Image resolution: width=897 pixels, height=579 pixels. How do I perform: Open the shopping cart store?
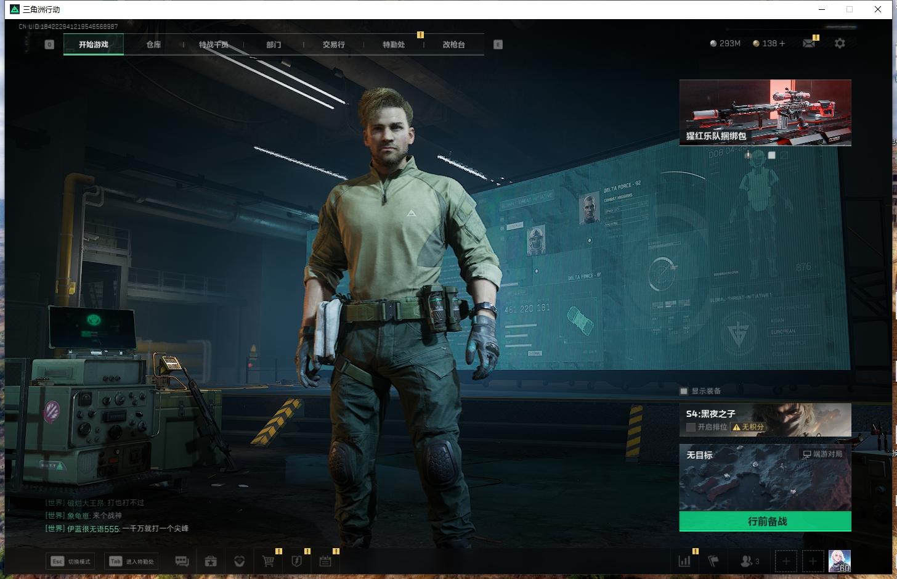pyautogui.click(x=268, y=561)
